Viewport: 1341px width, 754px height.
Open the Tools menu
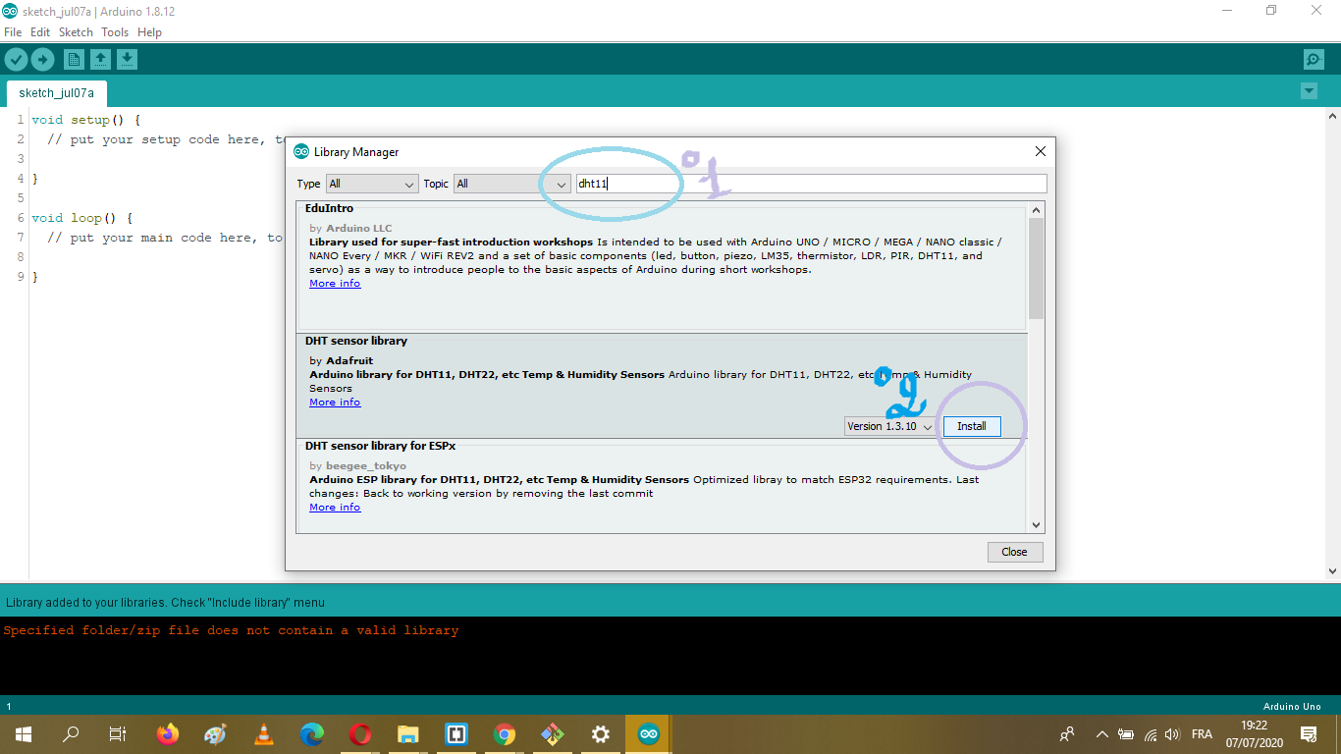point(115,32)
